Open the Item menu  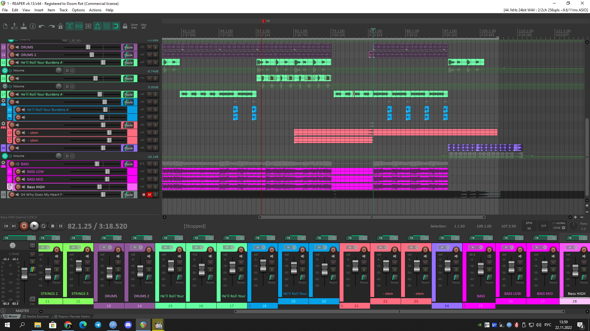tap(51, 10)
